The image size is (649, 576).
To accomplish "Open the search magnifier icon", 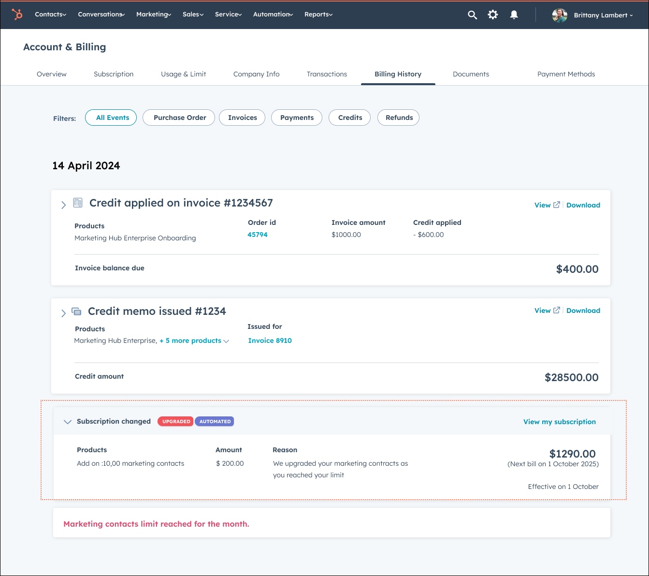I will [x=473, y=15].
